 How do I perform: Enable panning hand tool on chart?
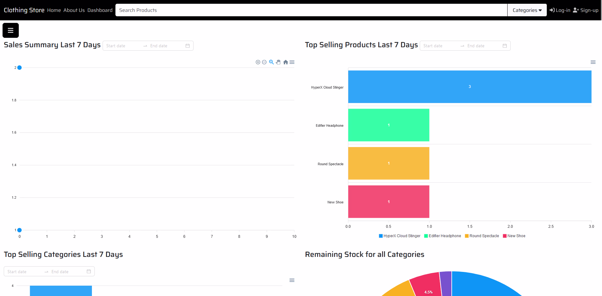278,62
